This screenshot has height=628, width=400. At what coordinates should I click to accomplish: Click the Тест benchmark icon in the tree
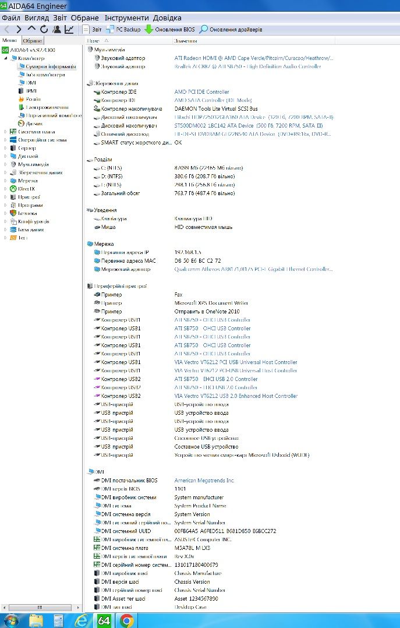(13, 238)
